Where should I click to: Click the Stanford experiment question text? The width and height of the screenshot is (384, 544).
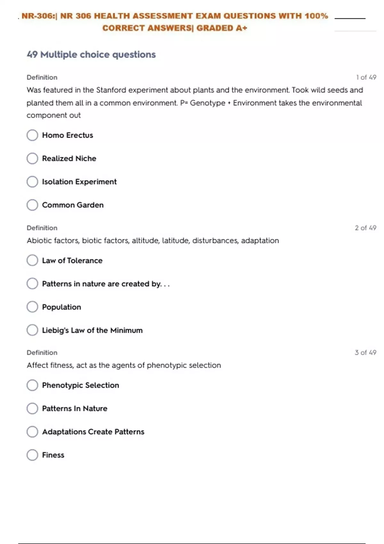pos(195,103)
